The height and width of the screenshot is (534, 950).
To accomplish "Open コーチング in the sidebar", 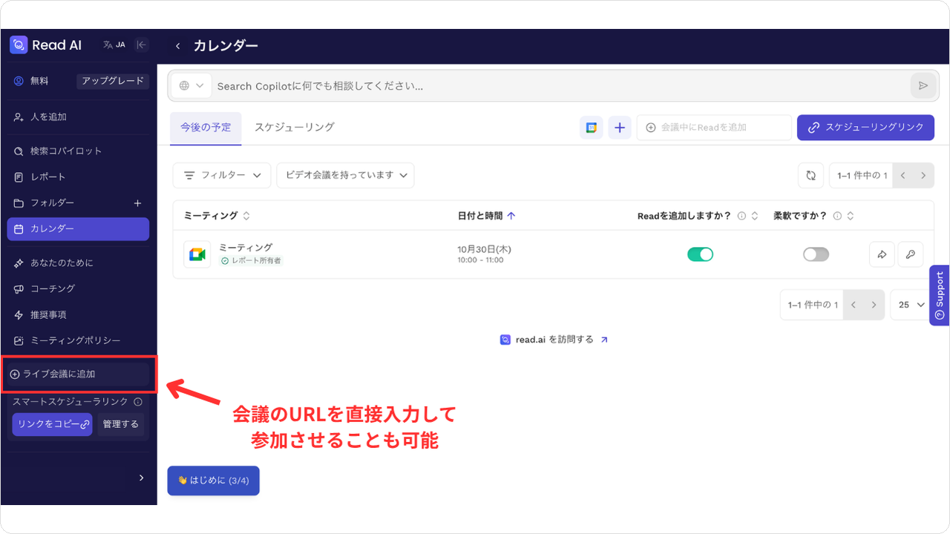I will click(78, 289).
